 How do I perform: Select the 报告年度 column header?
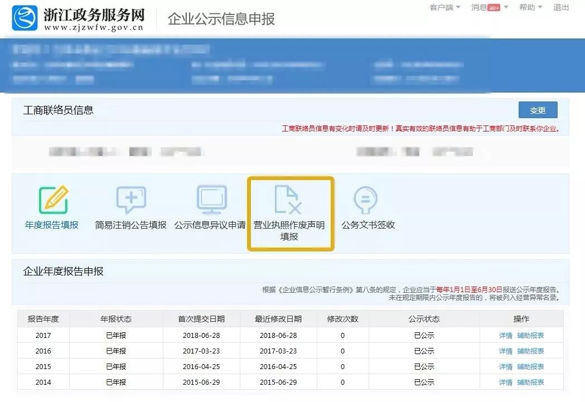pos(43,319)
